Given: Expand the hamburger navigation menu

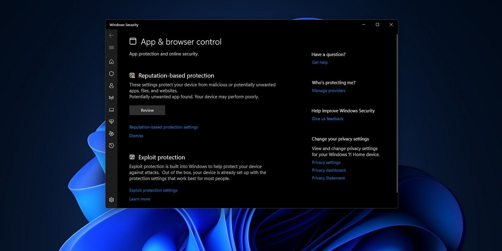Looking at the screenshot, I should tap(111, 48).
